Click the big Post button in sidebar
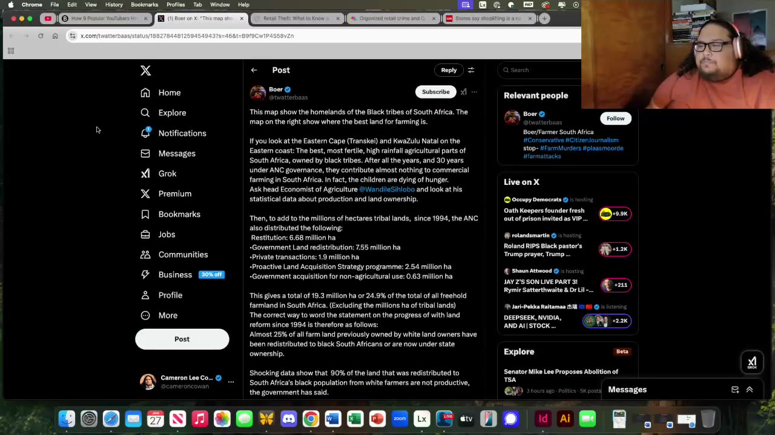 182,339
